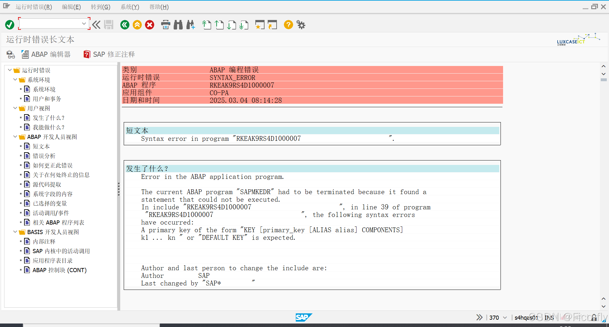
Task: Open the 编辑(E) menu
Action: point(71,7)
